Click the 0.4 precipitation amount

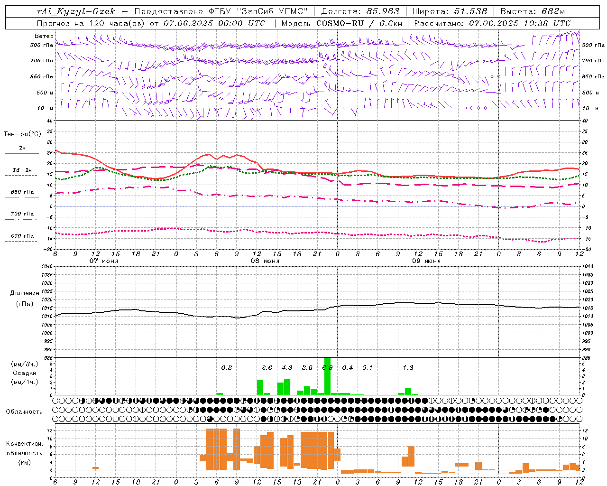pyautogui.click(x=348, y=367)
